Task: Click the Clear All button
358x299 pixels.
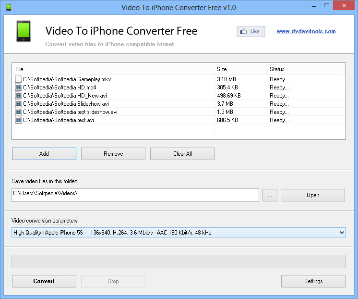Action: pyautogui.click(x=182, y=154)
